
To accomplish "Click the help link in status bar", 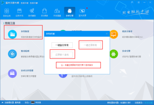I will (119, 103).
